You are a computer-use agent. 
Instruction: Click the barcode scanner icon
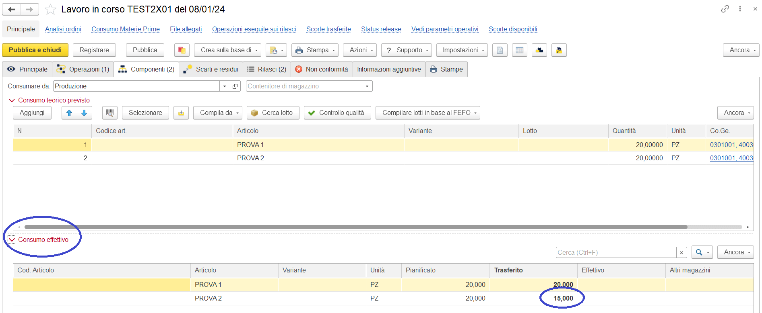pos(110,113)
